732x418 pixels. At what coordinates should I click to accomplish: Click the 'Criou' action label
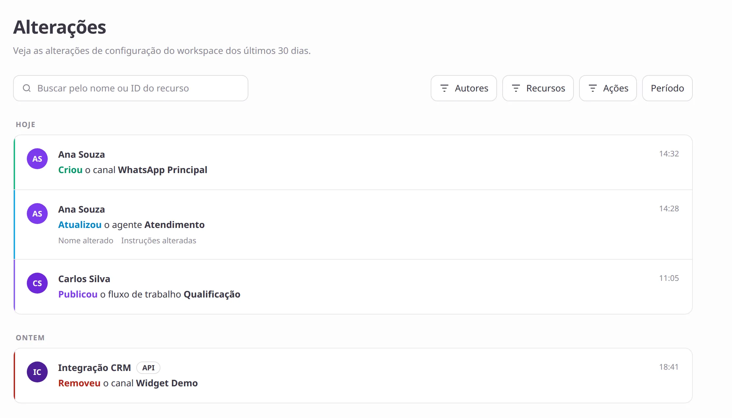click(x=70, y=170)
